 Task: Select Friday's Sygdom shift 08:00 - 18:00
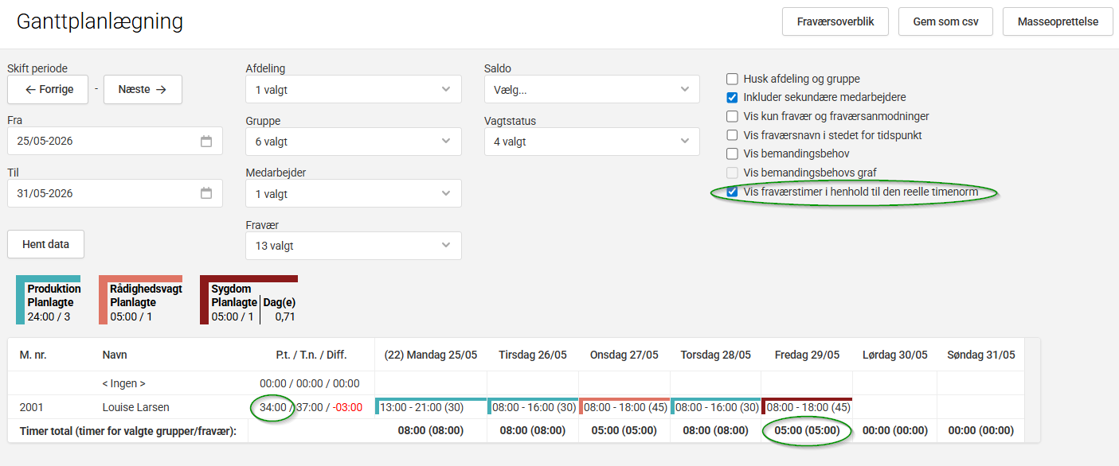808,406
